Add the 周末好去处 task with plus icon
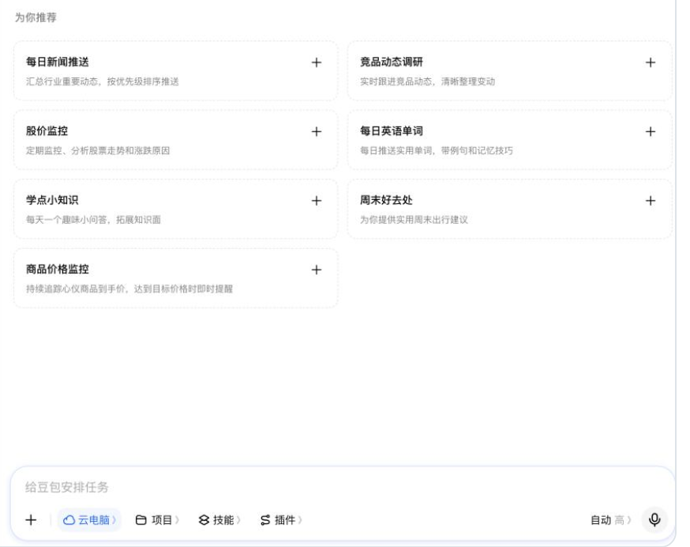This screenshot has height=547, width=690. 650,201
